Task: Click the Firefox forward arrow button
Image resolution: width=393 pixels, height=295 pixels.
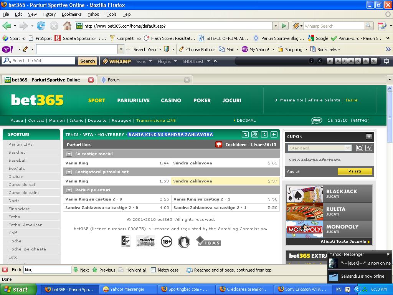Action: (x=23, y=26)
